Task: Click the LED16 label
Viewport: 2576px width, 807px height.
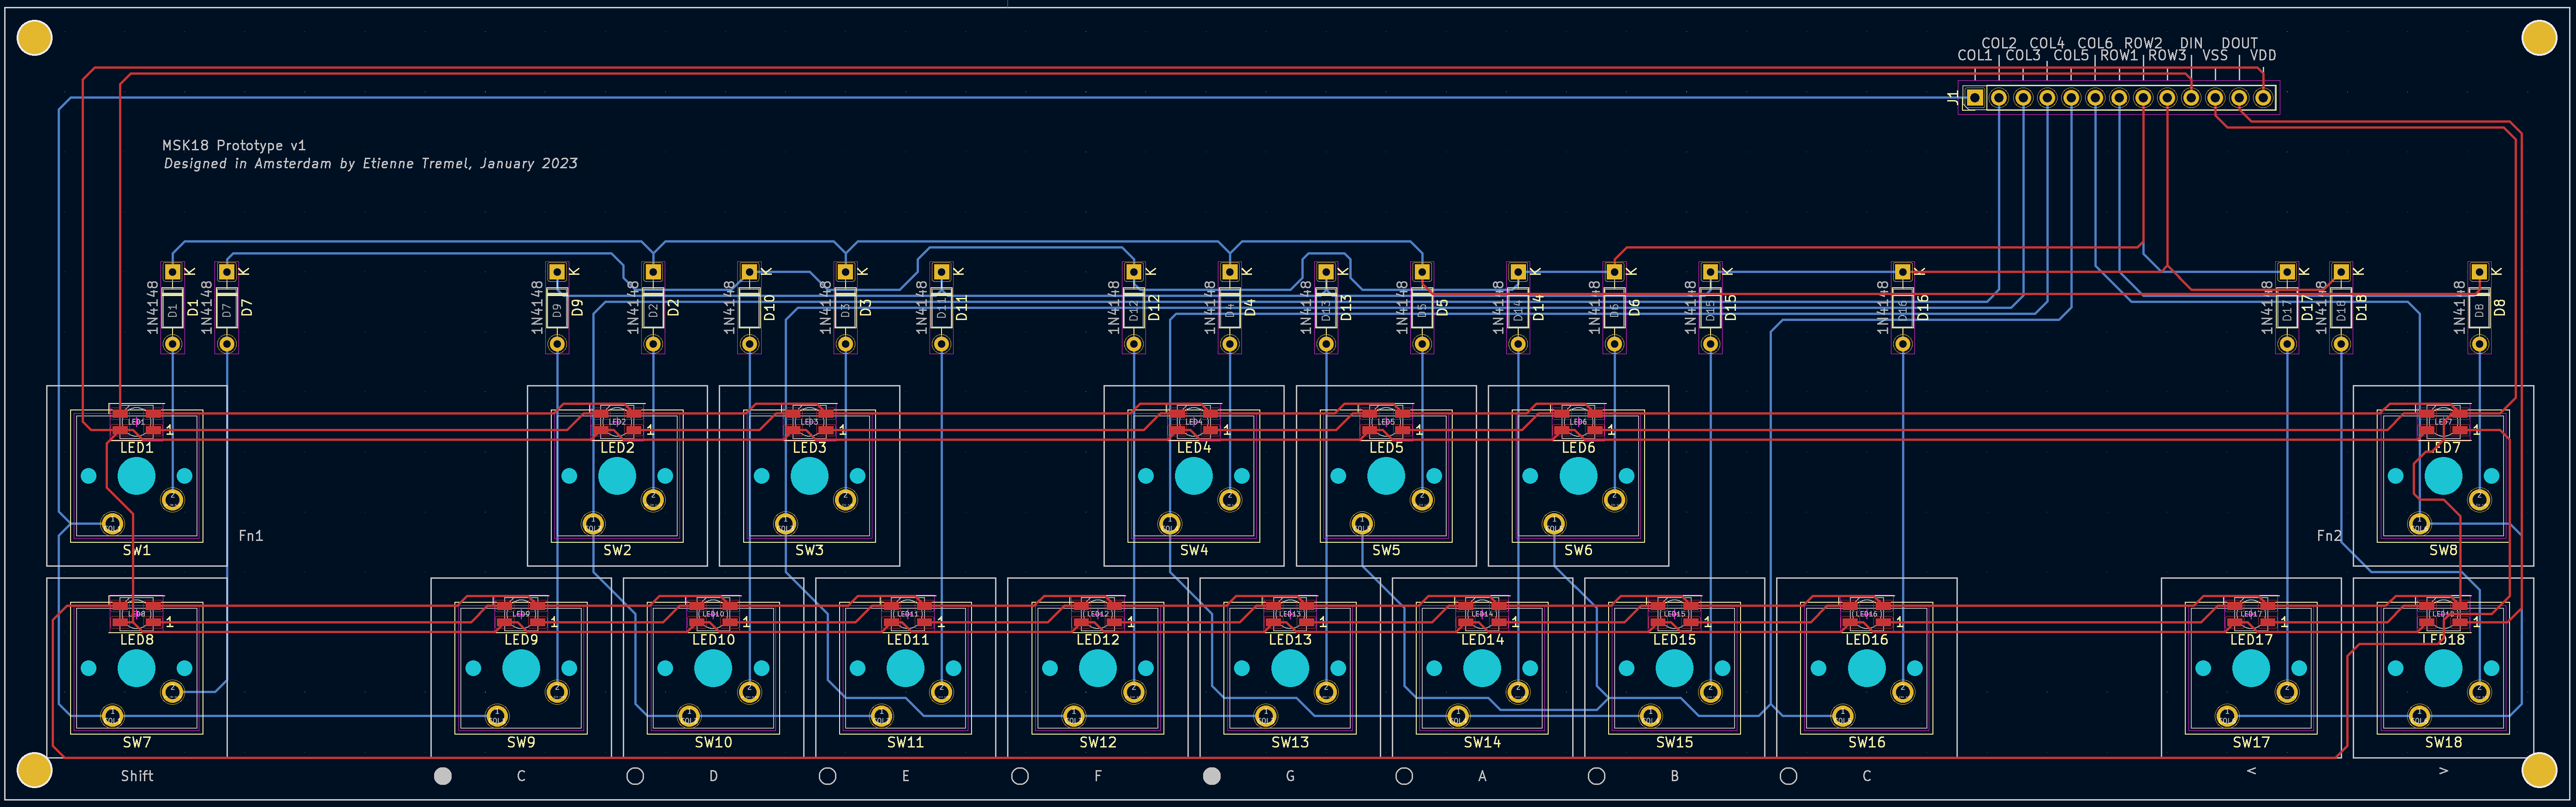Action: [x=1867, y=640]
